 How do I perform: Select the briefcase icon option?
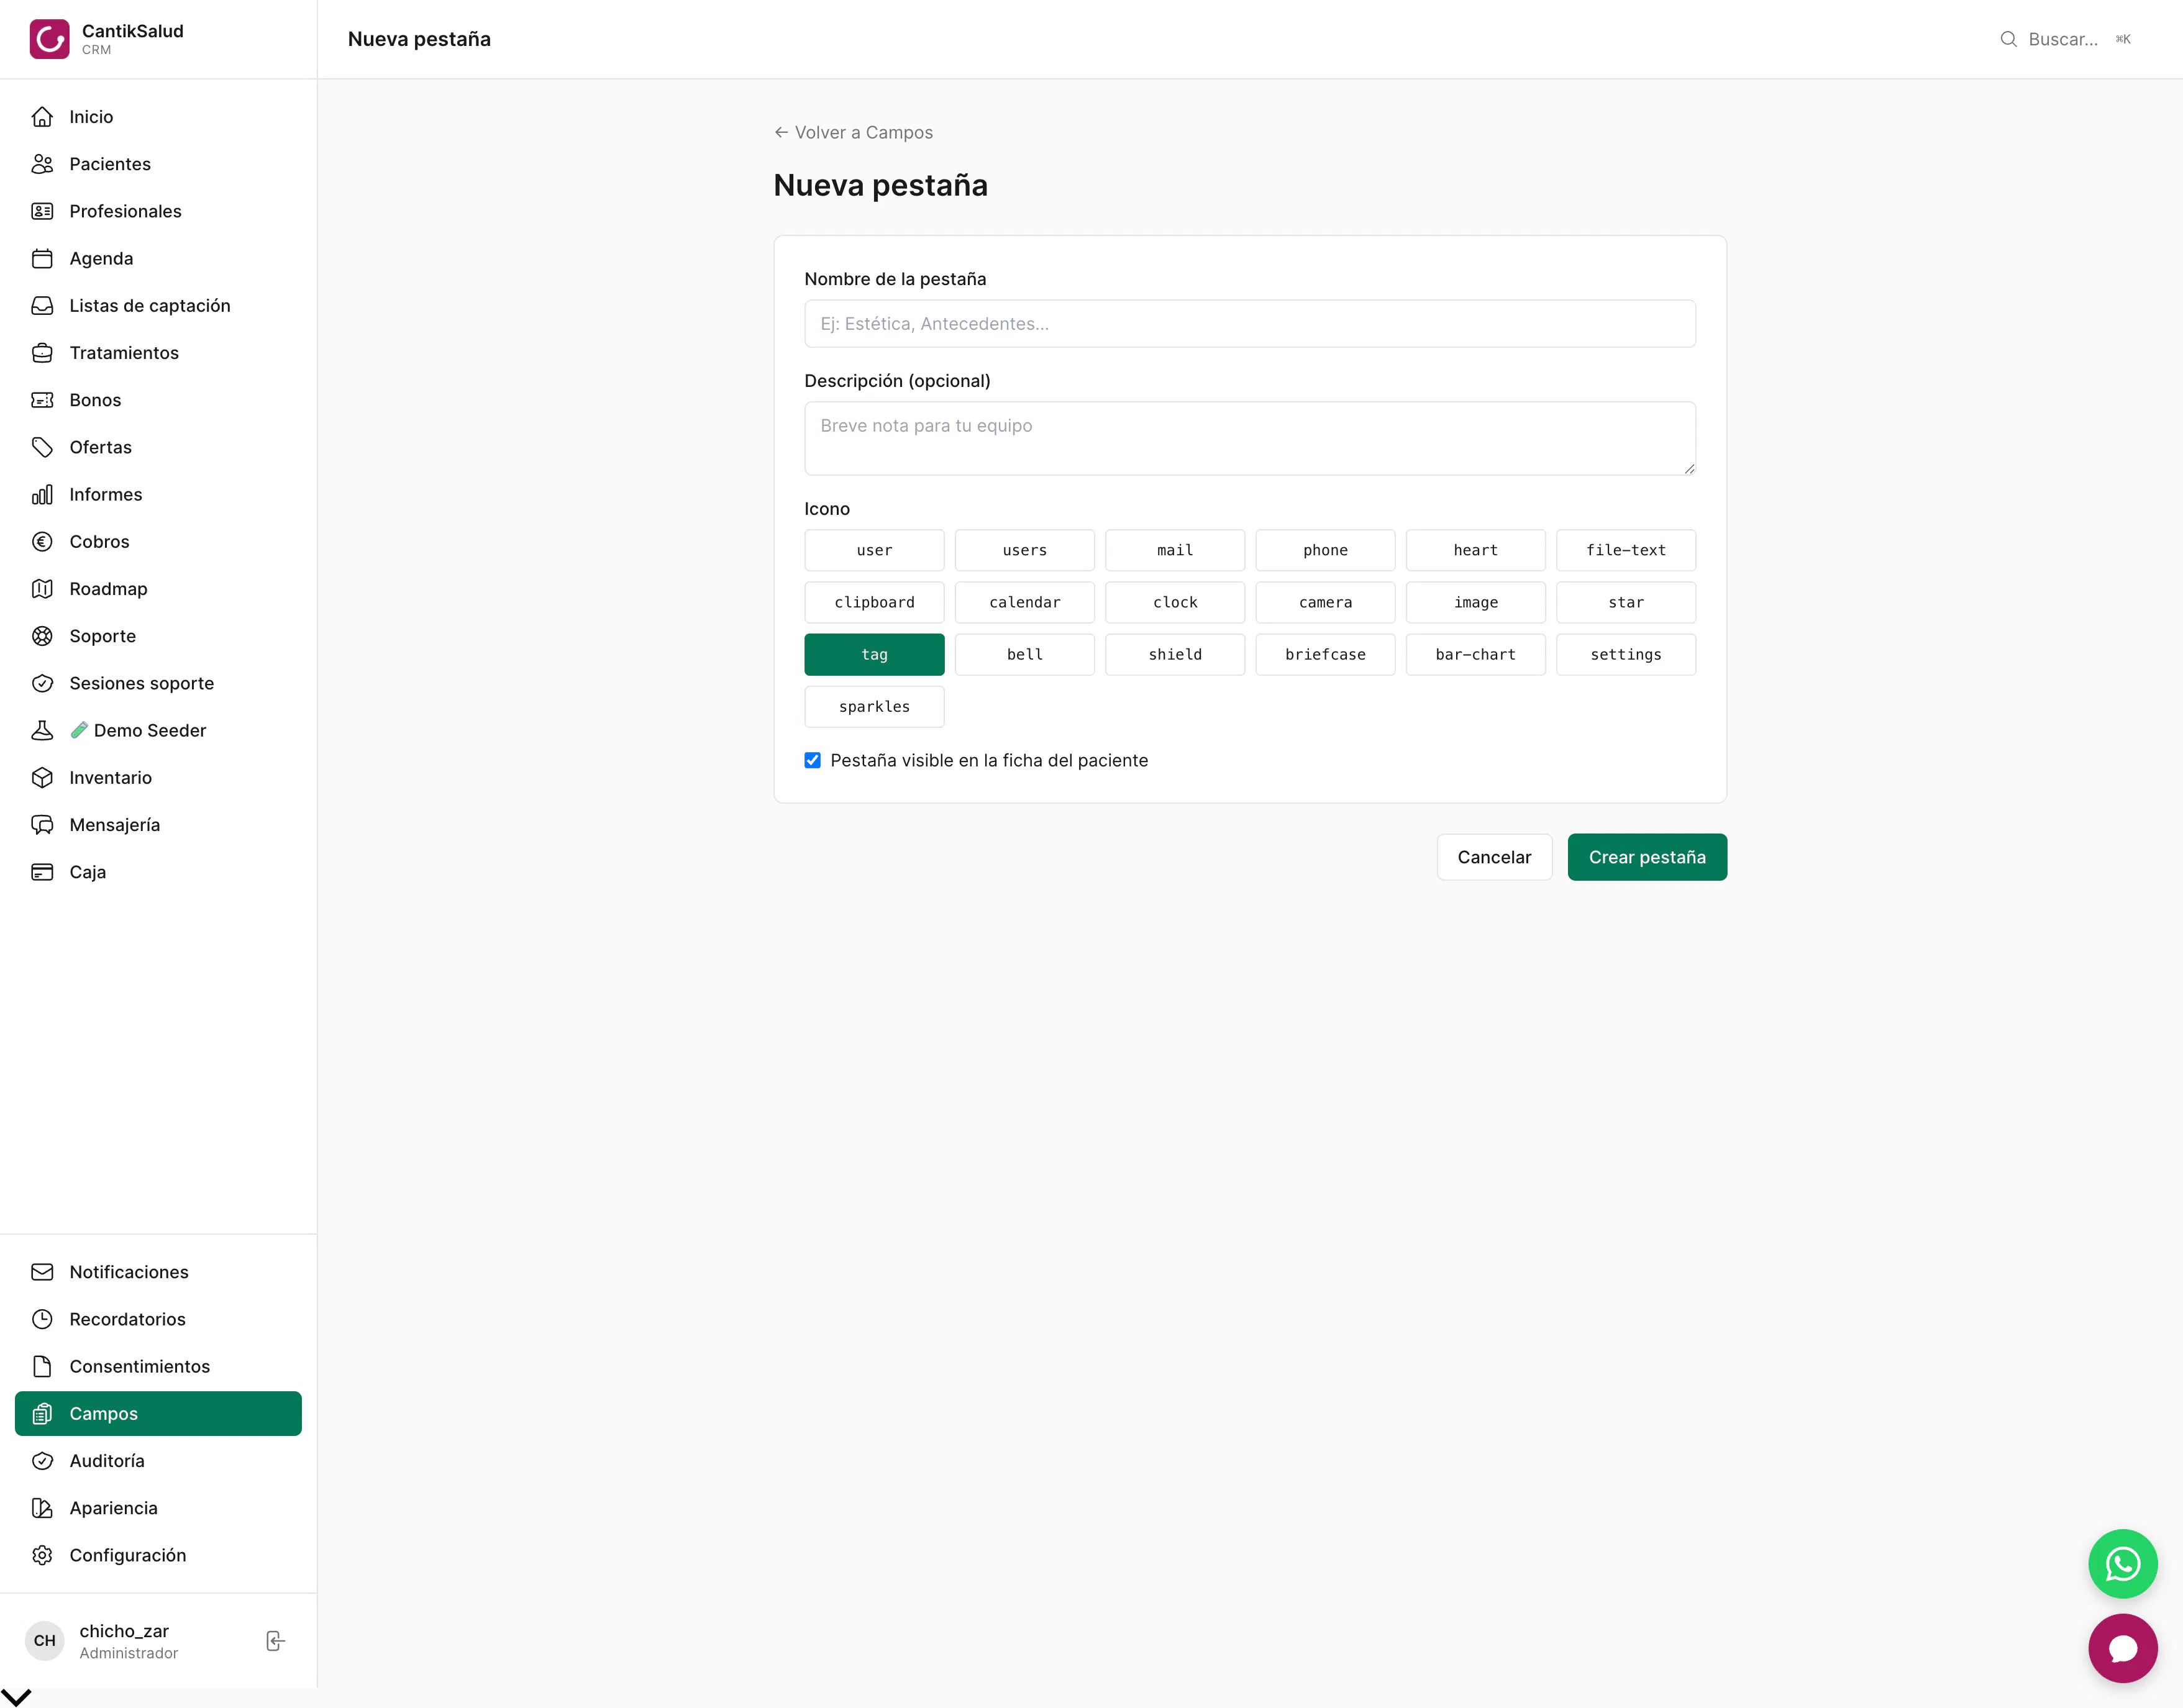point(1325,654)
